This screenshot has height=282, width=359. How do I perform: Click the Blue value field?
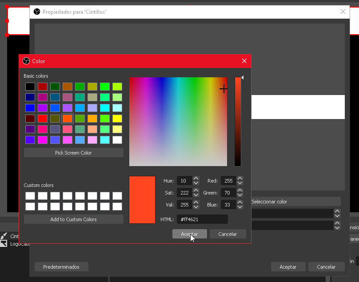click(x=228, y=205)
